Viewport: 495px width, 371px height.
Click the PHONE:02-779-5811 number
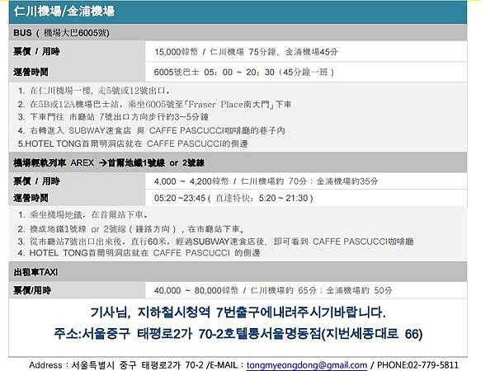coord(417,365)
